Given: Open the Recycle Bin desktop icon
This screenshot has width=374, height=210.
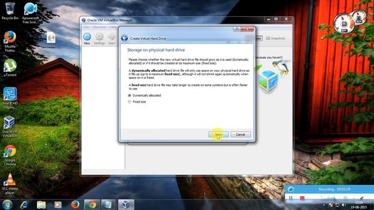Looking at the screenshot, I should click(x=10, y=11).
